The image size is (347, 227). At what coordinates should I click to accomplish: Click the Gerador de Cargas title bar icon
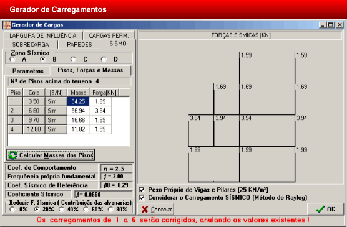(7, 25)
